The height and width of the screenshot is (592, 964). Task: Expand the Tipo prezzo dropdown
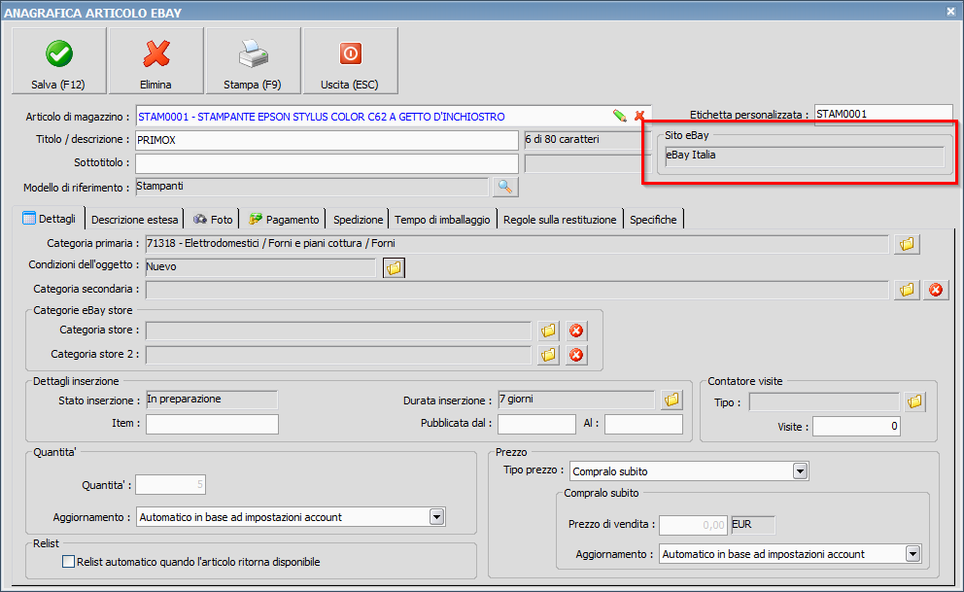800,471
